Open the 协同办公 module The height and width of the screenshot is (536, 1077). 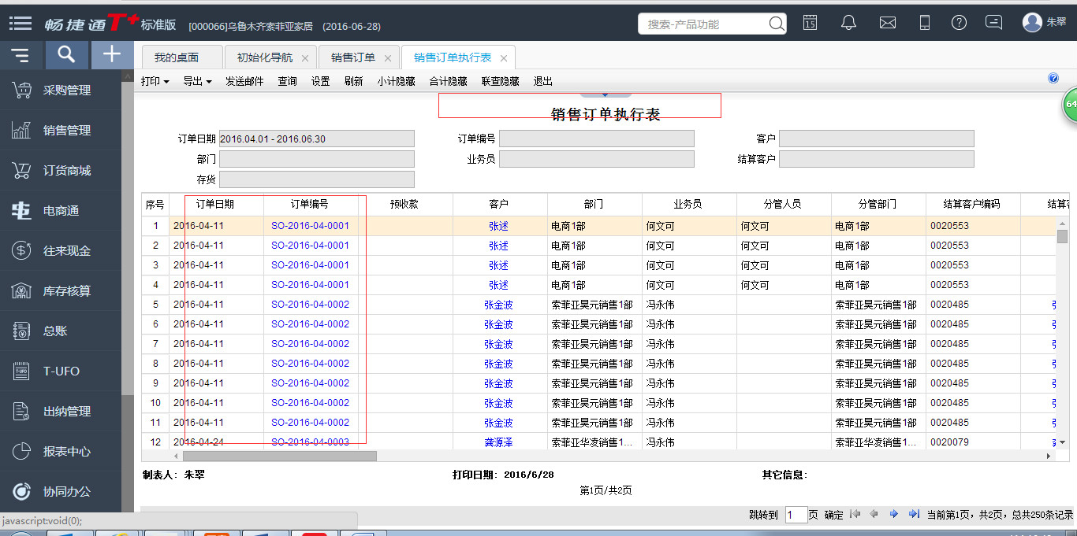point(61,492)
